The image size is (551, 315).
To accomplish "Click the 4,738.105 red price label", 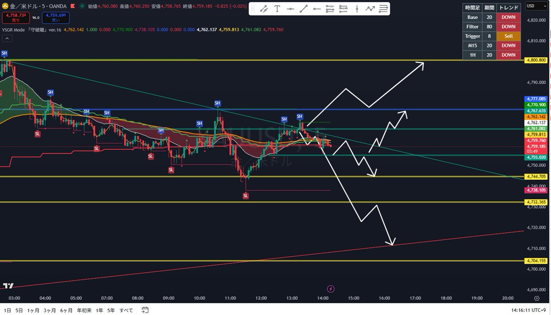I will (535, 190).
